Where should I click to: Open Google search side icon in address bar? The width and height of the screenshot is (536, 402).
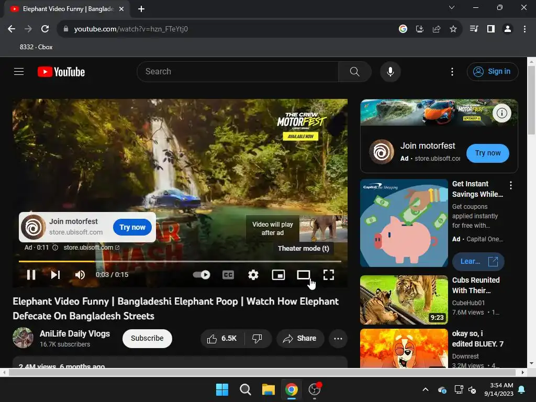(x=403, y=29)
